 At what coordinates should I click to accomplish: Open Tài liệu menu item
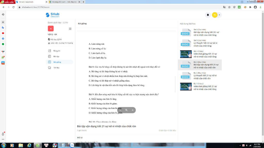pos(60,68)
